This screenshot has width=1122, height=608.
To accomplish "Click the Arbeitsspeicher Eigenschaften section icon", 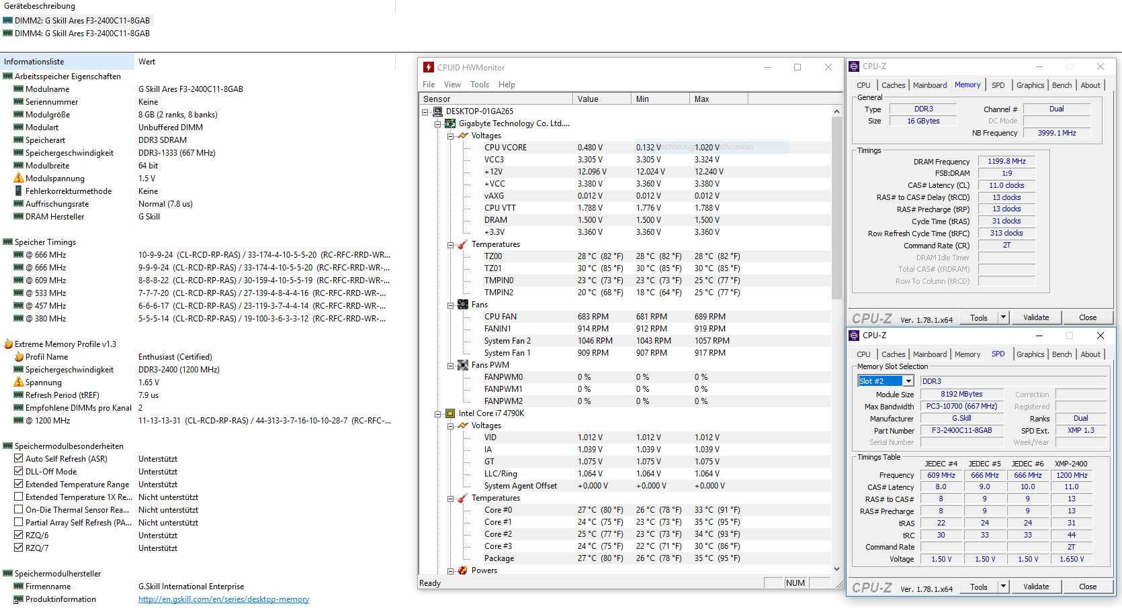I will pyautogui.click(x=8, y=77).
